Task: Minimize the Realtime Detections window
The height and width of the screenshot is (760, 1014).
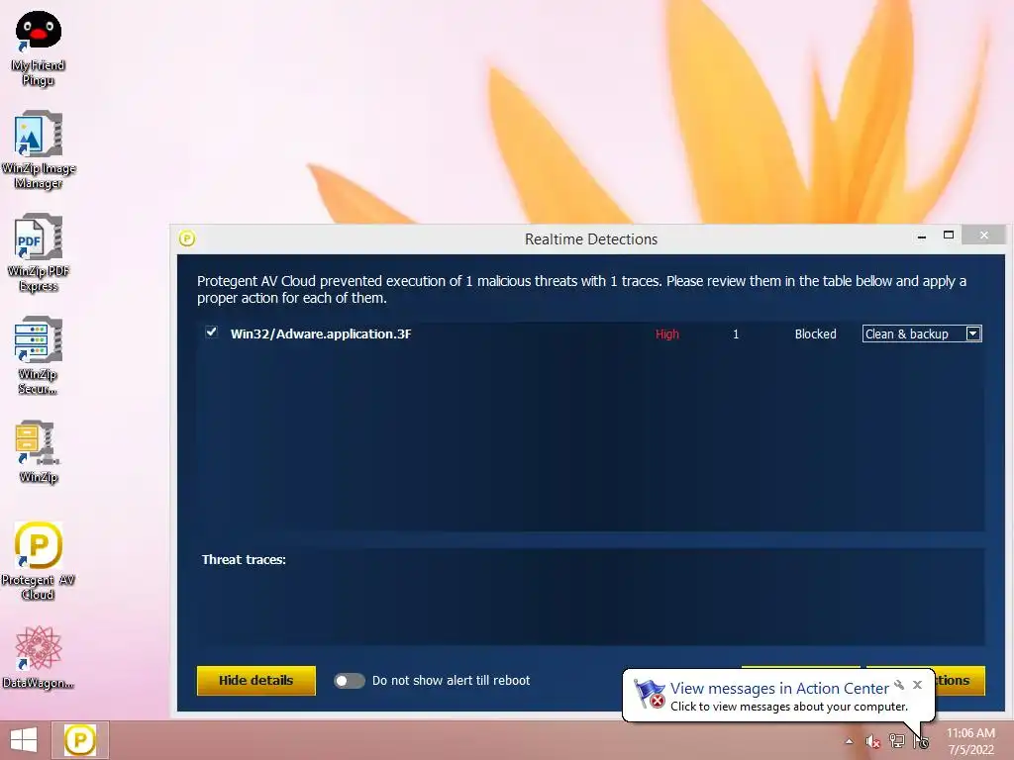Action: coord(922,237)
